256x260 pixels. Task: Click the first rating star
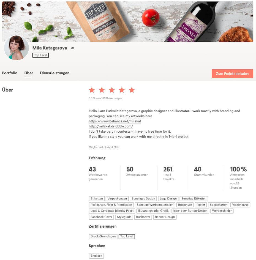pos(92,90)
